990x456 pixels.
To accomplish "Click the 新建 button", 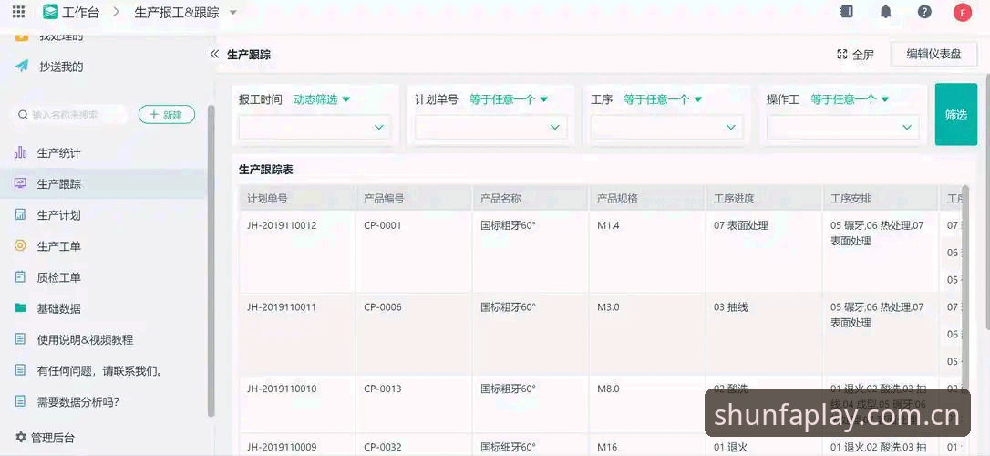I will click(167, 115).
